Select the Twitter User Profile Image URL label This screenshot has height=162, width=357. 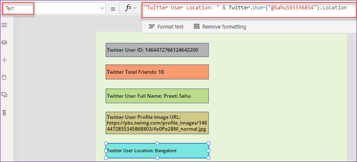tap(157, 123)
